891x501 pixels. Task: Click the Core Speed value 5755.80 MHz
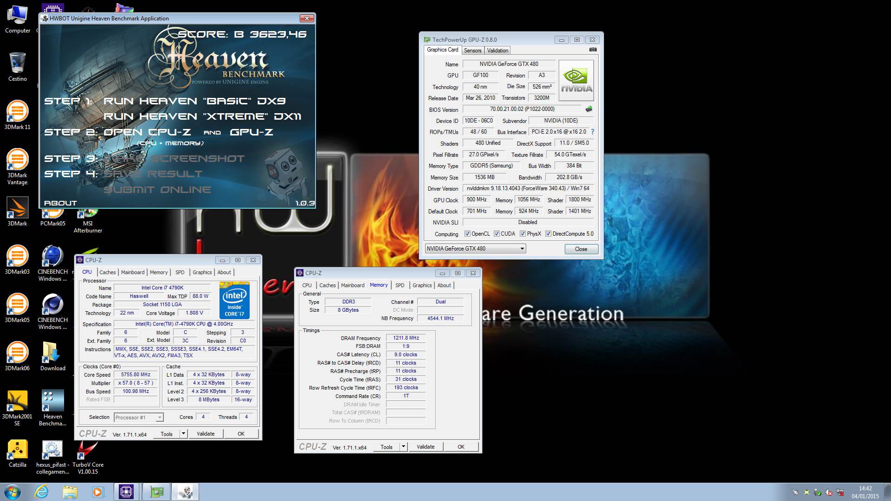click(136, 375)
